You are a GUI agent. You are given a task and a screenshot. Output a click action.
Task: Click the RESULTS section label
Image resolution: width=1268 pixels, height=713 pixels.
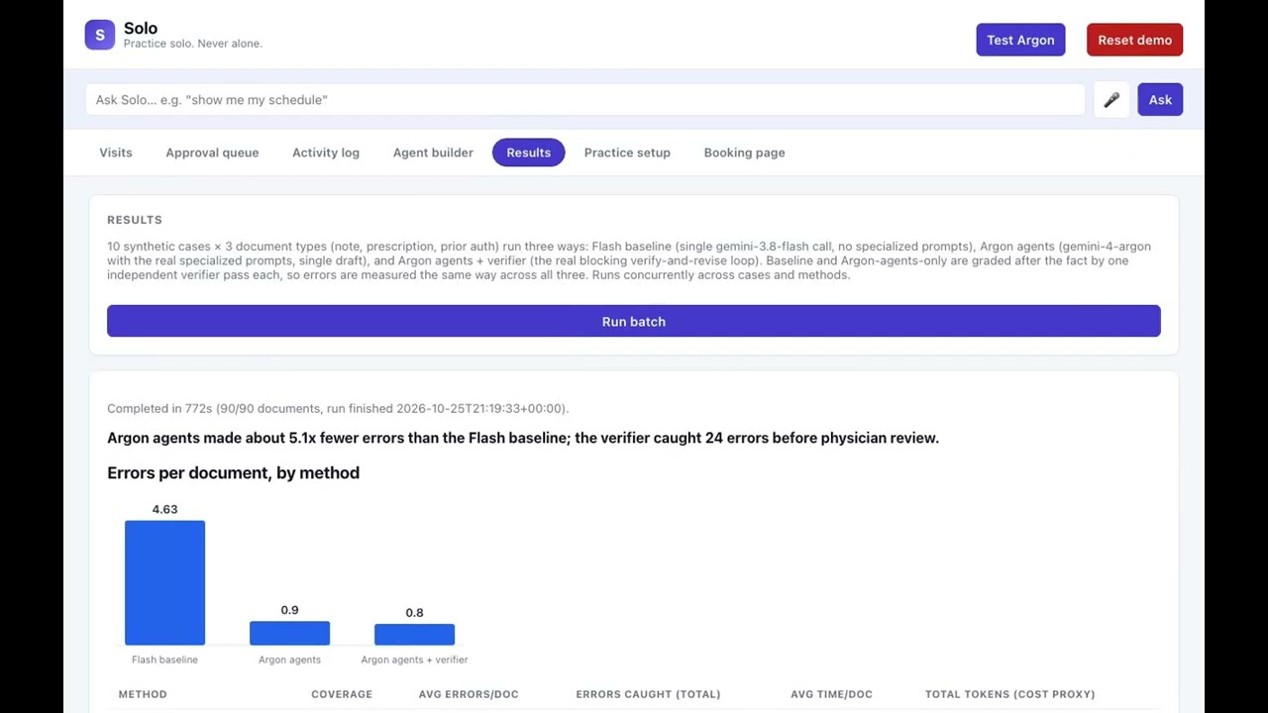tap(135, 220)
